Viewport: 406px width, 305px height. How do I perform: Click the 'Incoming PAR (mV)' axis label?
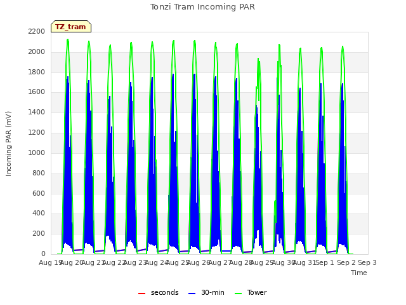pyautogui.click(x=8, y=144)
